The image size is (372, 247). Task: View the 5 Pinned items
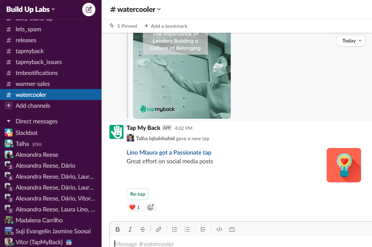(123, 26)
